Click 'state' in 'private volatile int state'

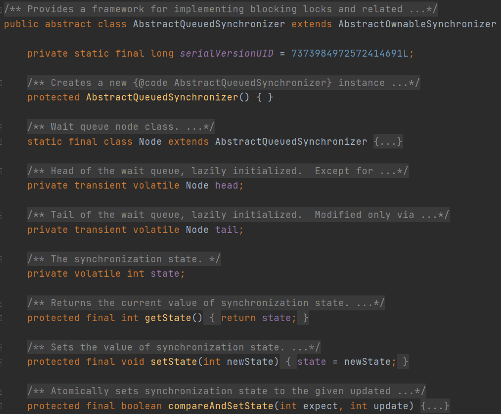click(x=165, y=274)
